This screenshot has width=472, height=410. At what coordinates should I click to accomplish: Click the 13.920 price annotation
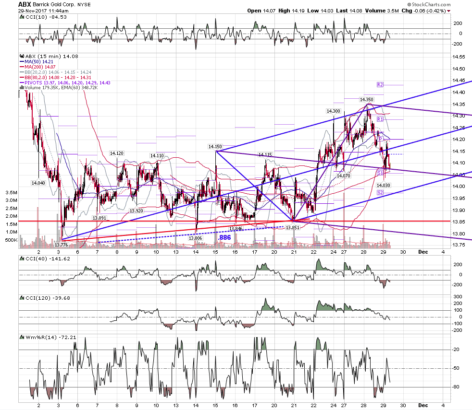(137, 211)
